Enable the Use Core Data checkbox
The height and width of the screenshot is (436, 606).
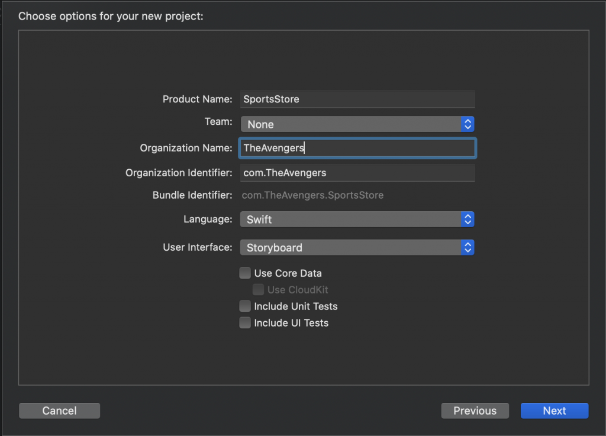point(245,273)
